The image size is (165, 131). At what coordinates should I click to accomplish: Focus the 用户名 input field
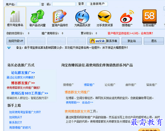[x=28, y=4]
